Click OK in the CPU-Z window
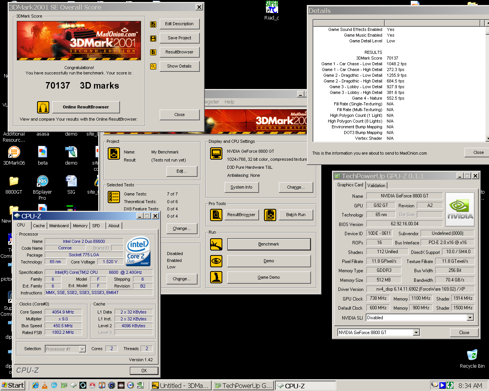This screenshot has height=391, width=489. coord(144,371)
